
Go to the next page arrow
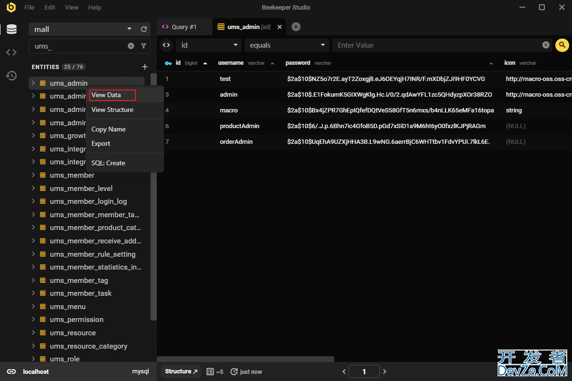[x=385, y=371]
